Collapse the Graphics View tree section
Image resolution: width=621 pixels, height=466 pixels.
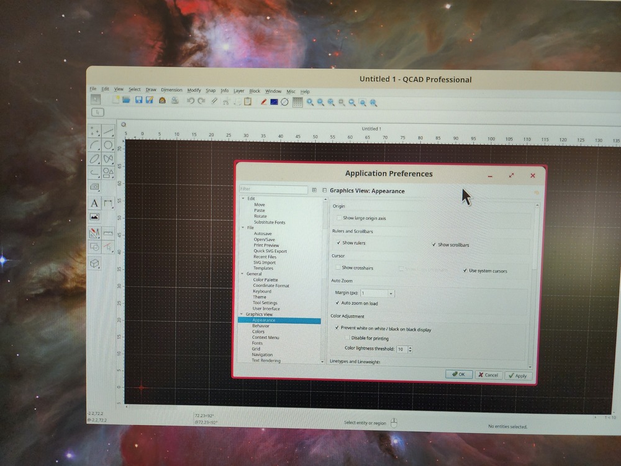[x=242, y=314]
